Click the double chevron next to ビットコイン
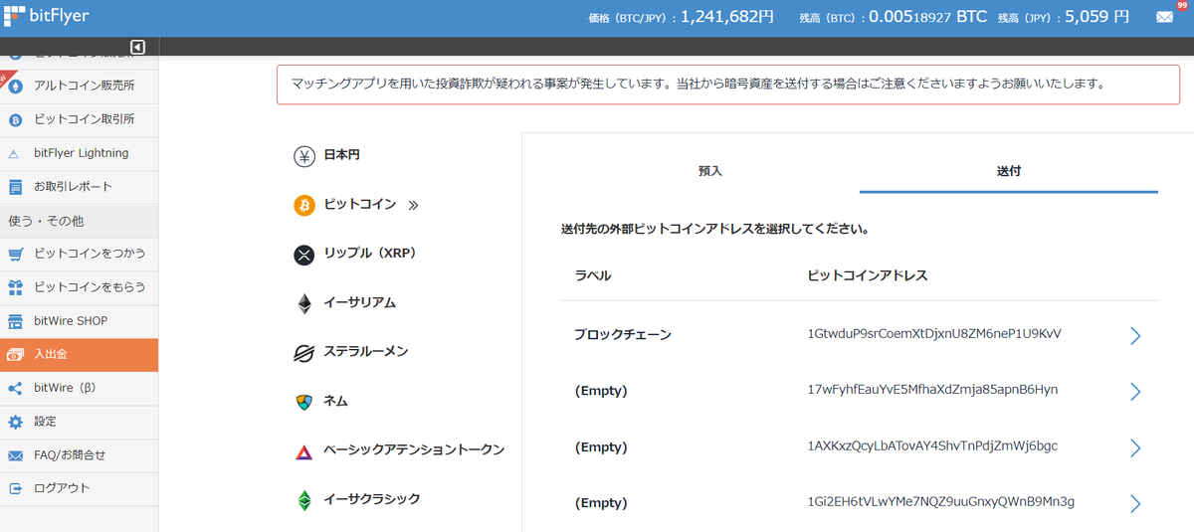The image size is (1194, 532). (x=414, y=206)
